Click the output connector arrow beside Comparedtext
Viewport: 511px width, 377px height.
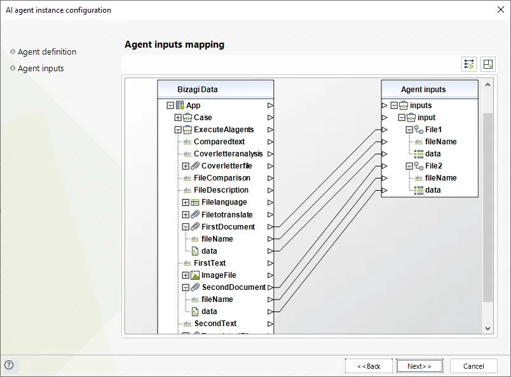coord(270,142)
